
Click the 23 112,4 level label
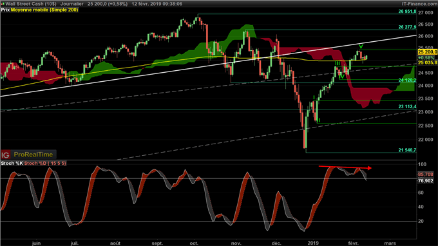pos(407,106)
